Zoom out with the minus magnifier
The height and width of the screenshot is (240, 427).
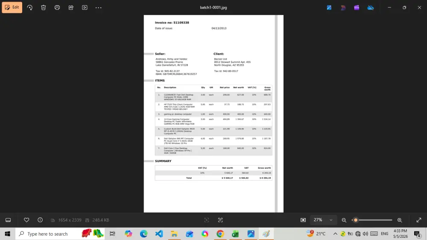click(x=344, y=220)
